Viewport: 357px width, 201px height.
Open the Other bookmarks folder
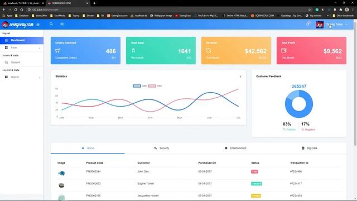click(x=343, y=16)
